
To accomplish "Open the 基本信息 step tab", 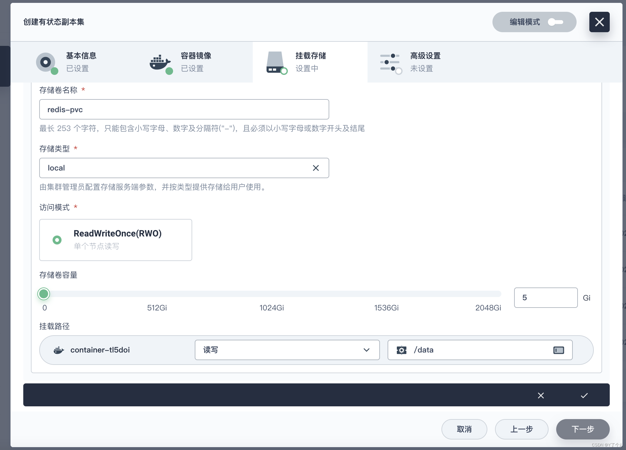I will click(80, 62).
